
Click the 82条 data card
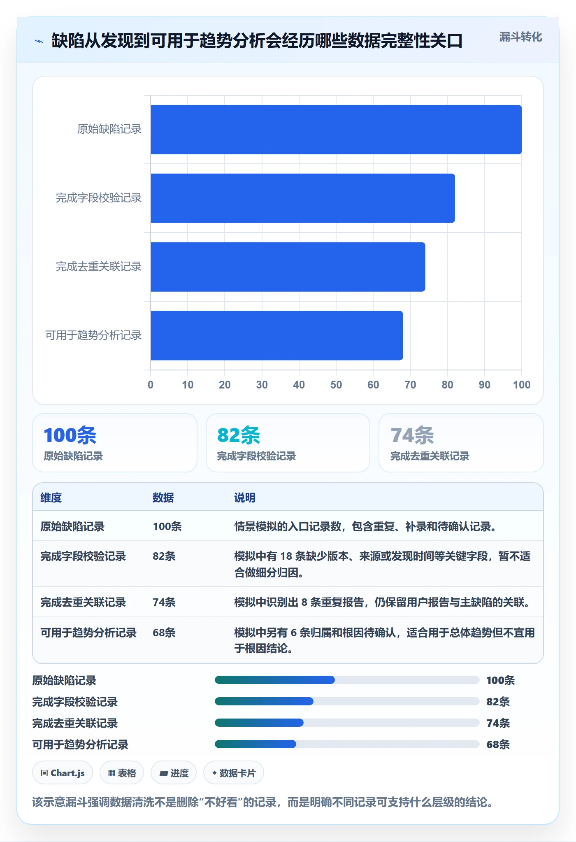(x=288, y=443)
